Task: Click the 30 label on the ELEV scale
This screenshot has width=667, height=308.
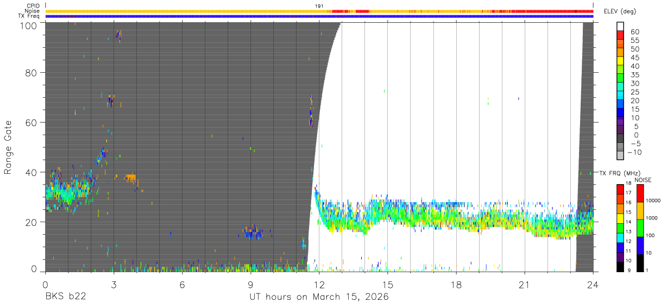Action: click(634, 84)
